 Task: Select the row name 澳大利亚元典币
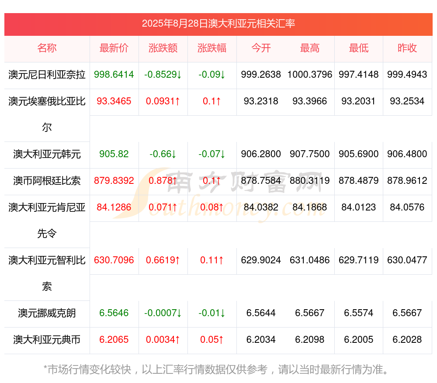click(47, 340)
